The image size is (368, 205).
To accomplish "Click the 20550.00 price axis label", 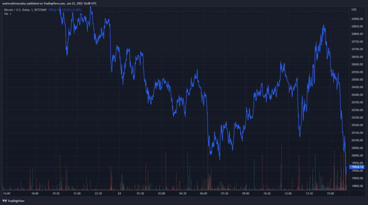I will point(357,72).
